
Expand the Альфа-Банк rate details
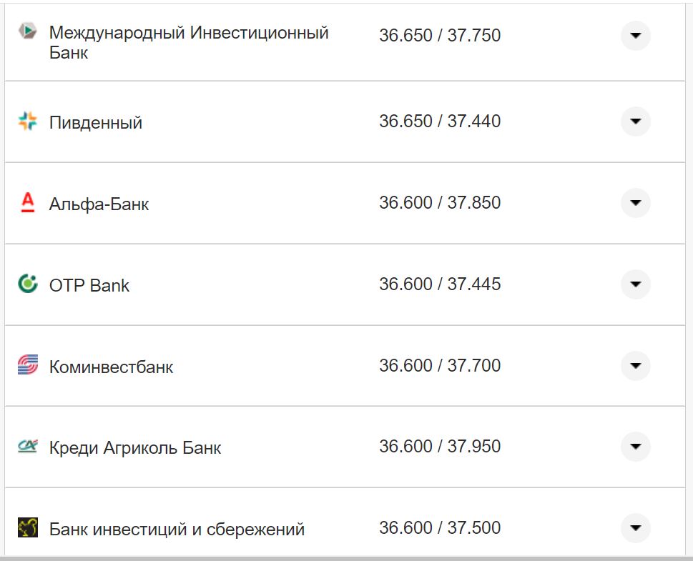635,203
